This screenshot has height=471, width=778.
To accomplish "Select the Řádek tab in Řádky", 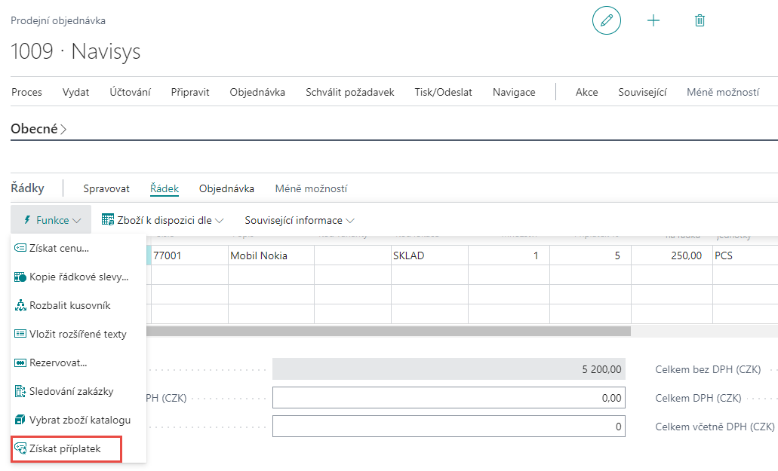I will (x=165, y=188).
